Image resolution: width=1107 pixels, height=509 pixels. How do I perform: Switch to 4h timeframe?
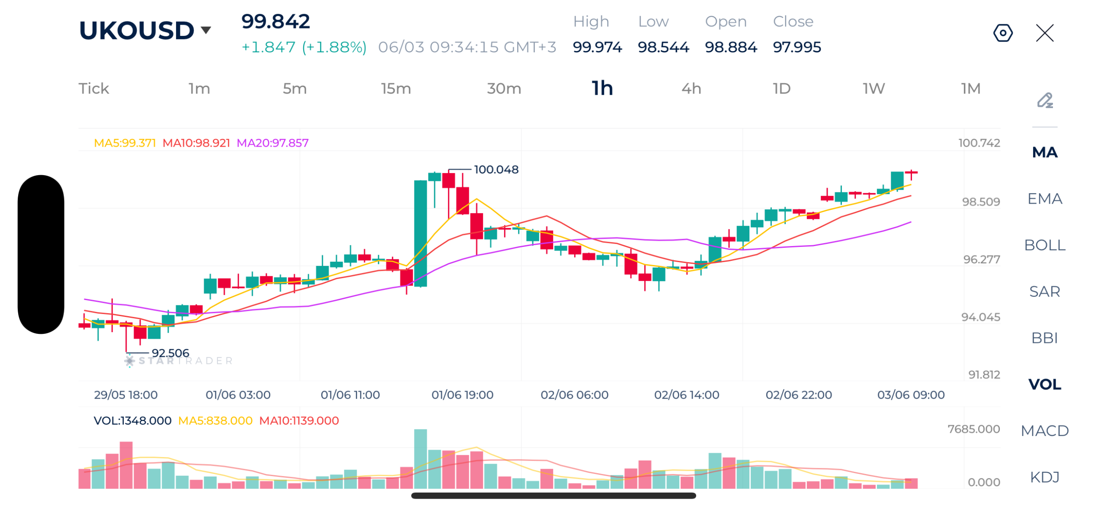coord(691,88)
